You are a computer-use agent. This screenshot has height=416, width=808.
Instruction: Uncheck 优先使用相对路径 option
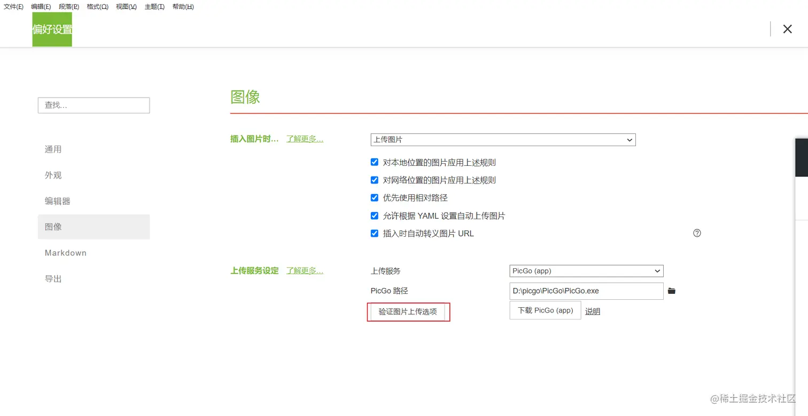[375, 198]
